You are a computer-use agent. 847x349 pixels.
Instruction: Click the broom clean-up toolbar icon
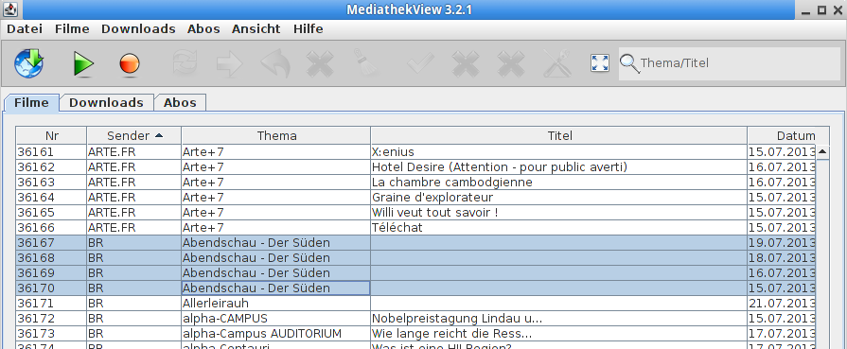(x=366, y=63)
